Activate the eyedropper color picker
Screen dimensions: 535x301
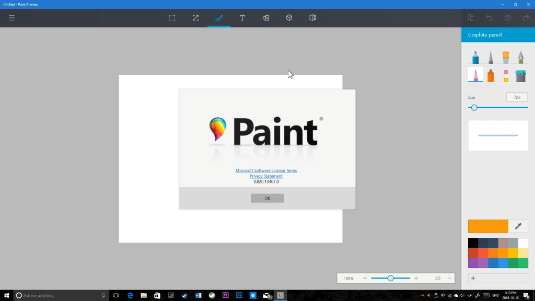point(518,226)
